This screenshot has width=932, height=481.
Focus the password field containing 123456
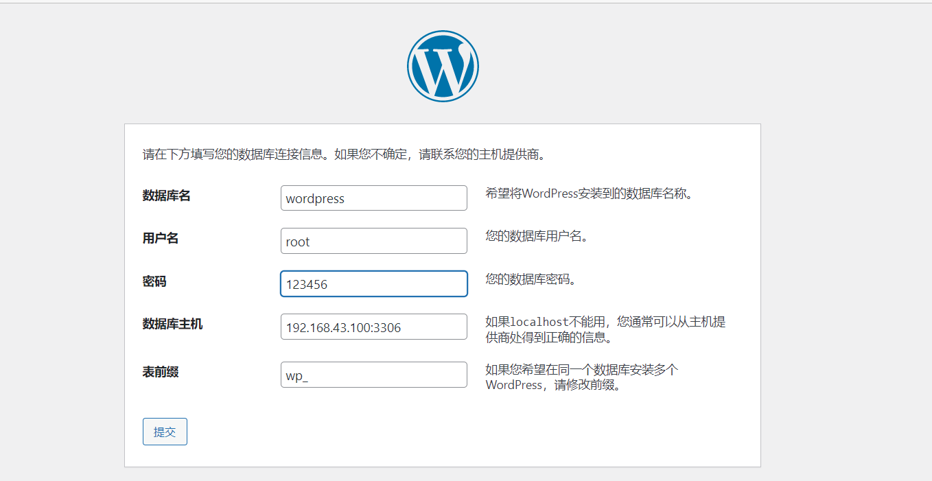pyautogui.click(x=374, y=284)
